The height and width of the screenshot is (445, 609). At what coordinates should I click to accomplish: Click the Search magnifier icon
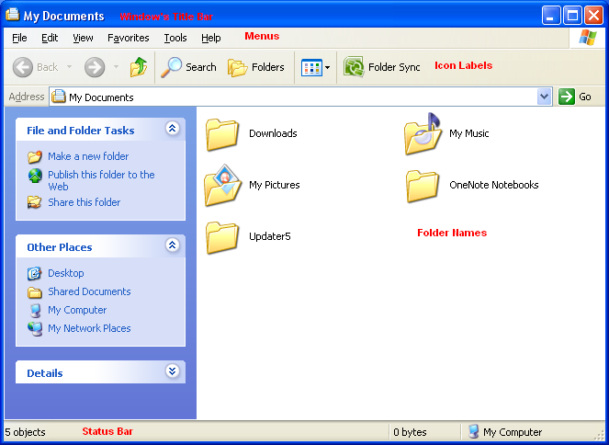pos(171,67)
